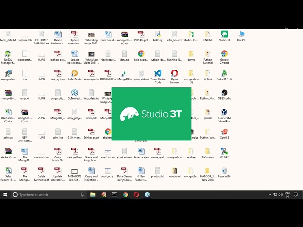This screenshot has height=227, width=303.
Task: Select the Google Chrome desktop shortcut
Action: click(224, 57)
